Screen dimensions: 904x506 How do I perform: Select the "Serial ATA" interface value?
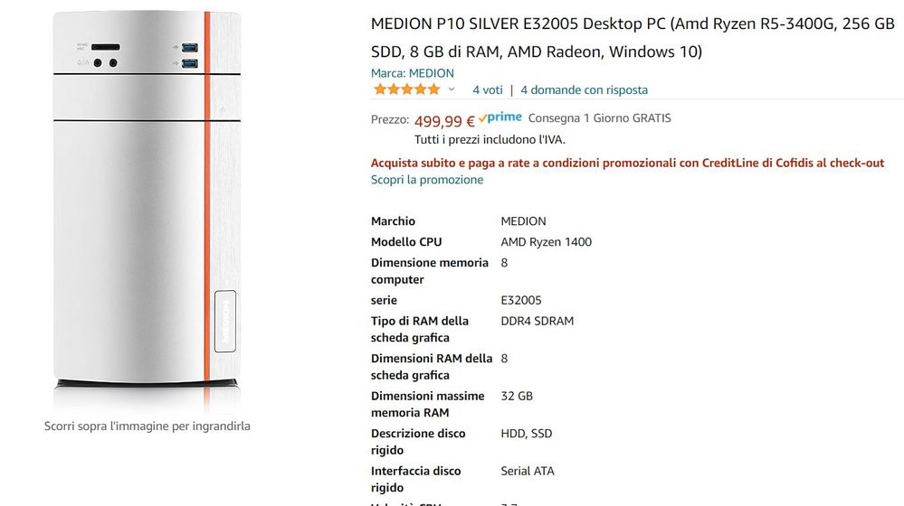[528, 471]
